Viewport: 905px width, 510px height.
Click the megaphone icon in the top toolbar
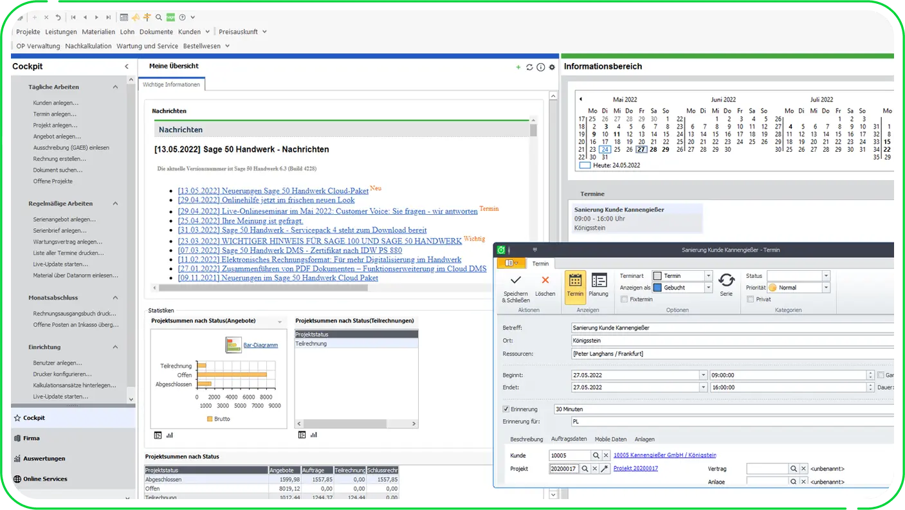136,17
